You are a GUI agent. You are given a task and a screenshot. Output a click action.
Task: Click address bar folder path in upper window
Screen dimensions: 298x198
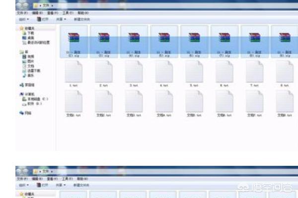coord(46,5)
